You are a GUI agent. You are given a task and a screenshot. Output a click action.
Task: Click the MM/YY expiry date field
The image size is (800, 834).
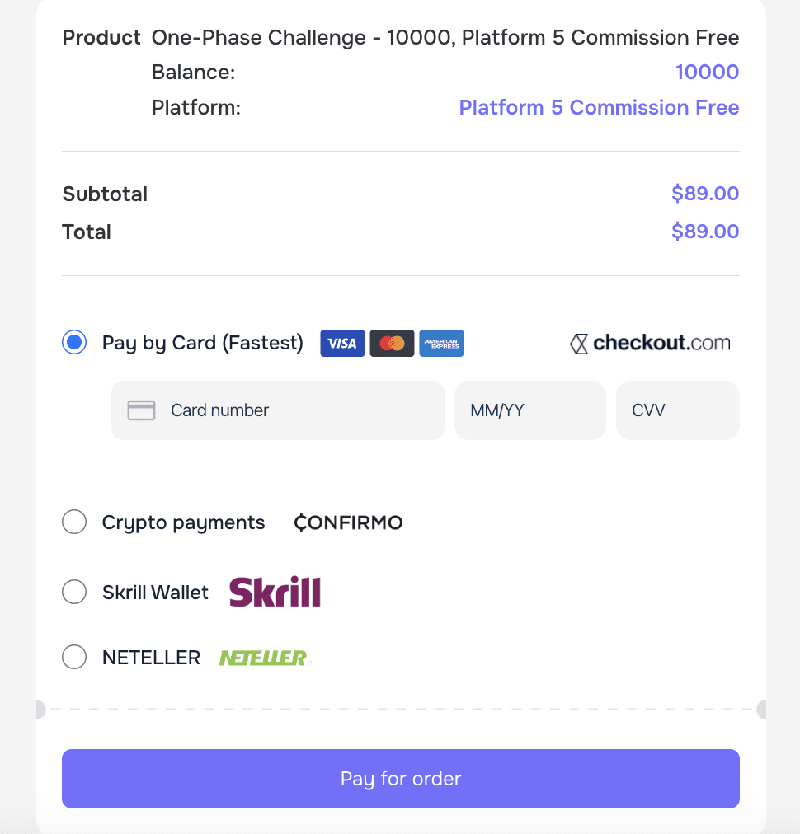pos(530,410)
